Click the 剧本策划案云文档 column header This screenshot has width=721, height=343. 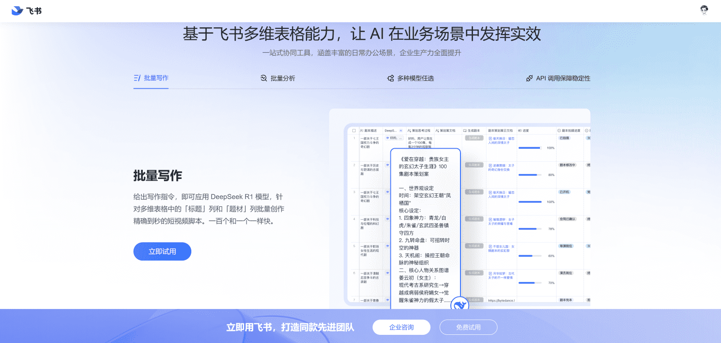(501, 130)
